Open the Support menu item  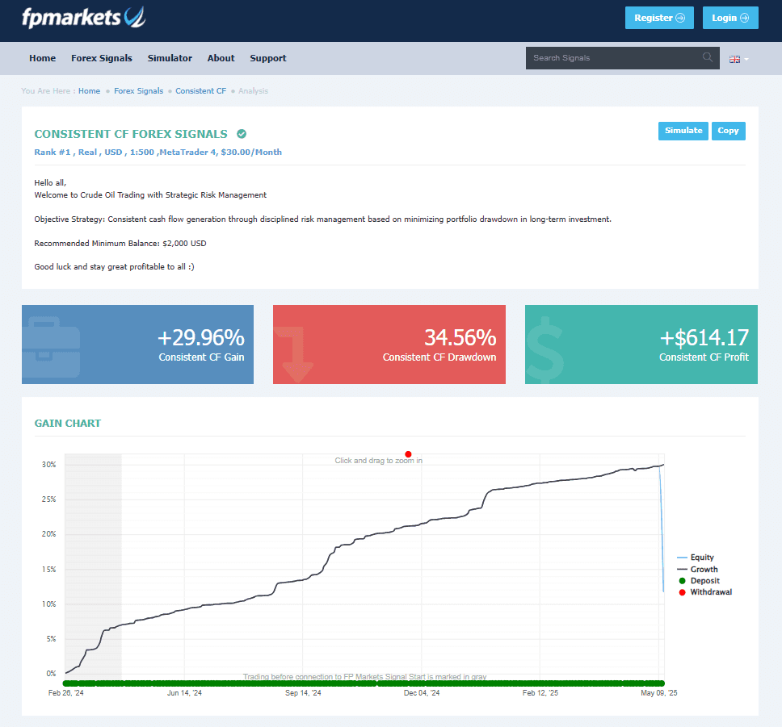268,58
